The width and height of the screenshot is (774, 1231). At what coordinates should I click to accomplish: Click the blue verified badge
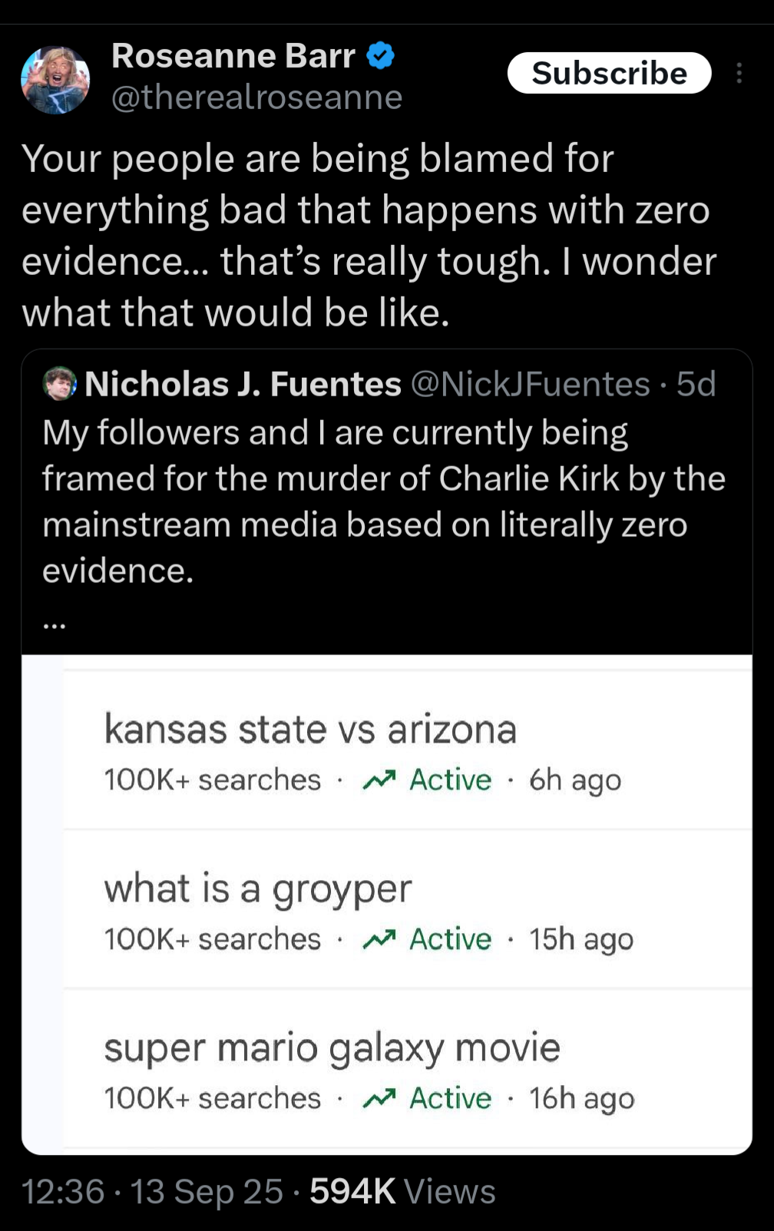click(381, 56)
